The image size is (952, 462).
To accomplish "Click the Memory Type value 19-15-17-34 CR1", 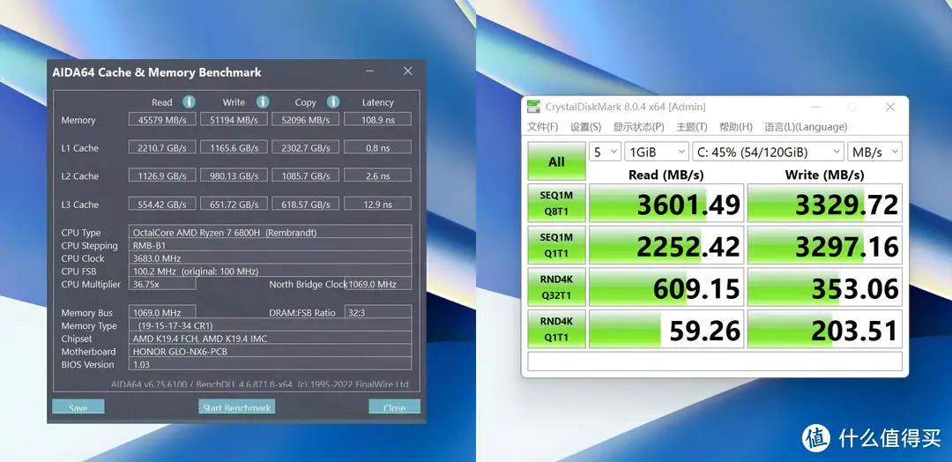I will 271,325.
